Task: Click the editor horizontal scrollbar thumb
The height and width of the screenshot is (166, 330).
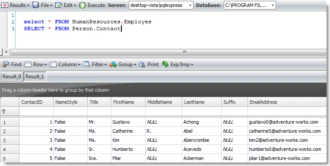Action: click(168, 52)
